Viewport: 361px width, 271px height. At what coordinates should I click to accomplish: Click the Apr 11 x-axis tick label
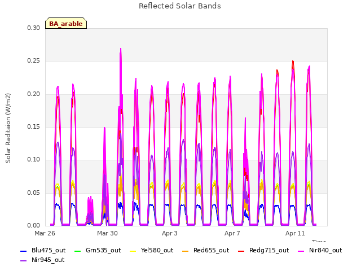295,233
